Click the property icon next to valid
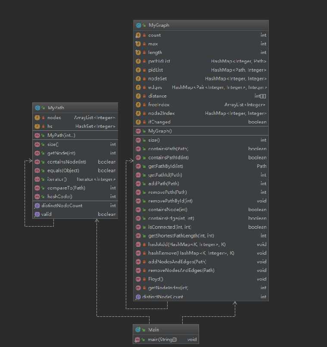The image size is (327, 347). (37, 214)
